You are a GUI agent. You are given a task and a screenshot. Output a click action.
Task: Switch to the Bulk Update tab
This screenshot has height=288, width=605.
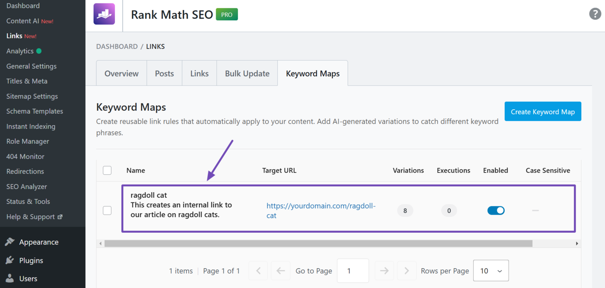(x=247, y=73)
